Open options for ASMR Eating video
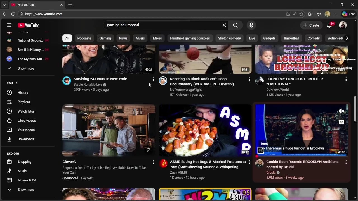Image resolution: width=358 pixels, height=201 pixels. pos(249,162)
